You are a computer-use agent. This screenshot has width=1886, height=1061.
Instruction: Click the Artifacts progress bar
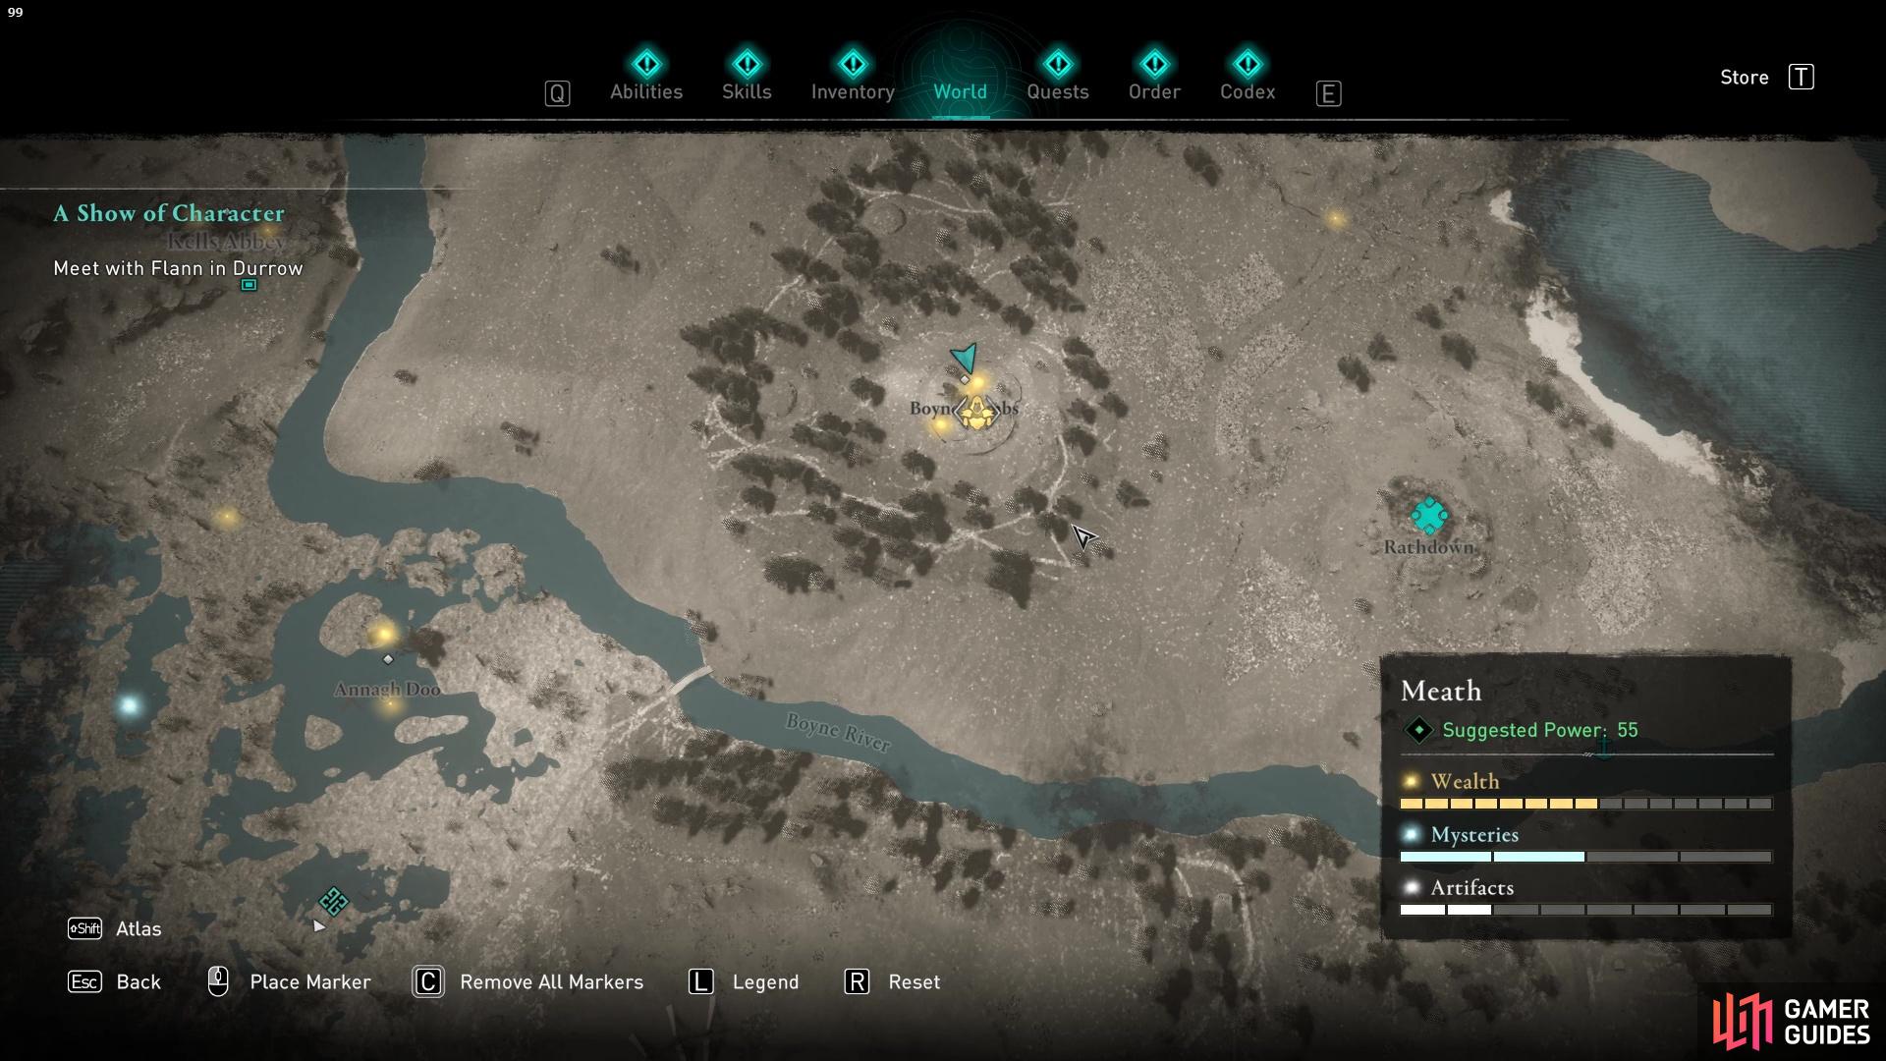(1585, 910)
